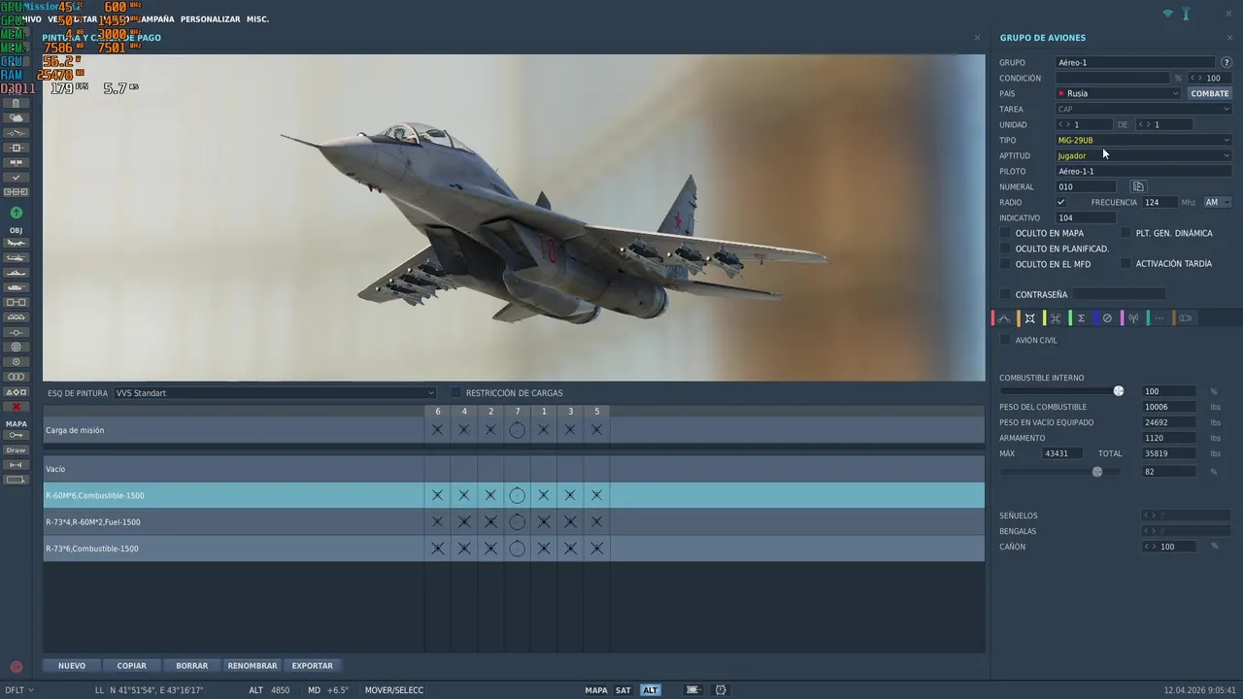Open the summary sigma tab icon
This screenshot has height=699, width=1243.
coord(1081,318)
